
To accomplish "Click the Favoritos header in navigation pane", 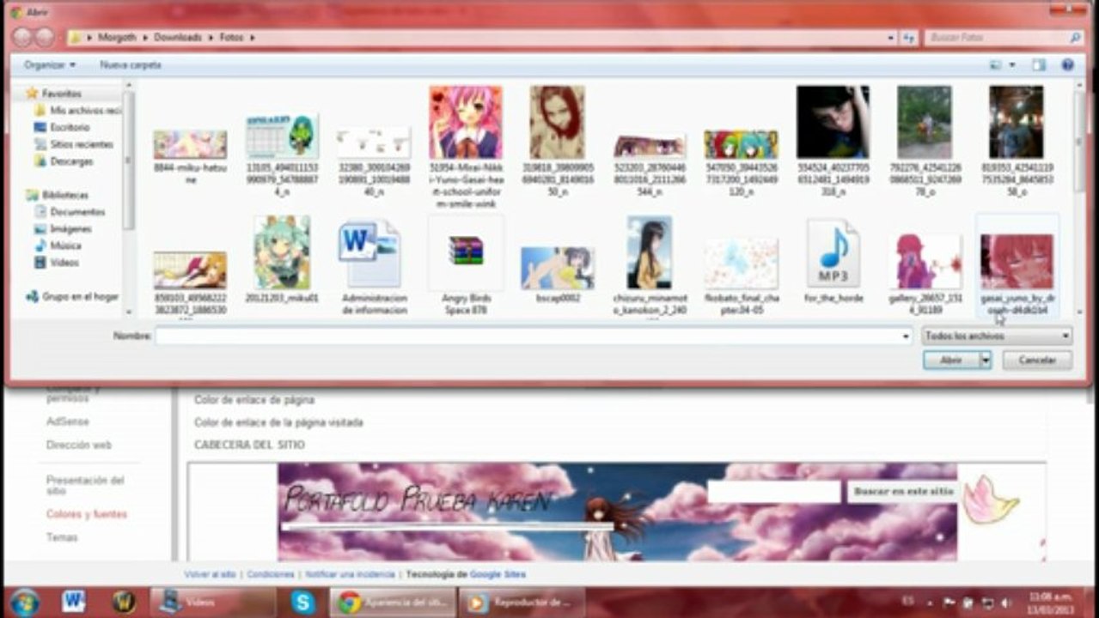I will click(61, 93).
